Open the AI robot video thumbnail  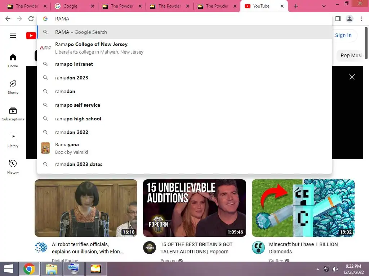(86, 208)
